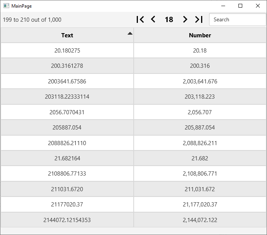The height and width of the screenshot is (235, 267).
Task: Go to the previous page
Action: [x=153, y=19]
